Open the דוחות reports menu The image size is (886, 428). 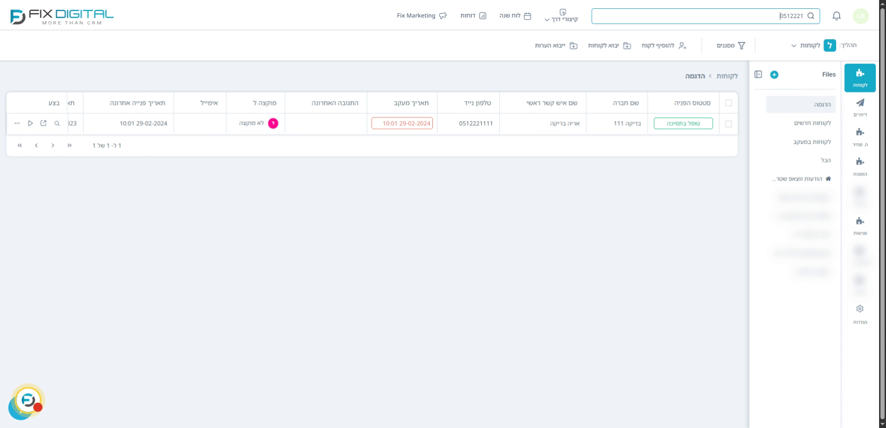pyautogui.click(x=473, y=16)
